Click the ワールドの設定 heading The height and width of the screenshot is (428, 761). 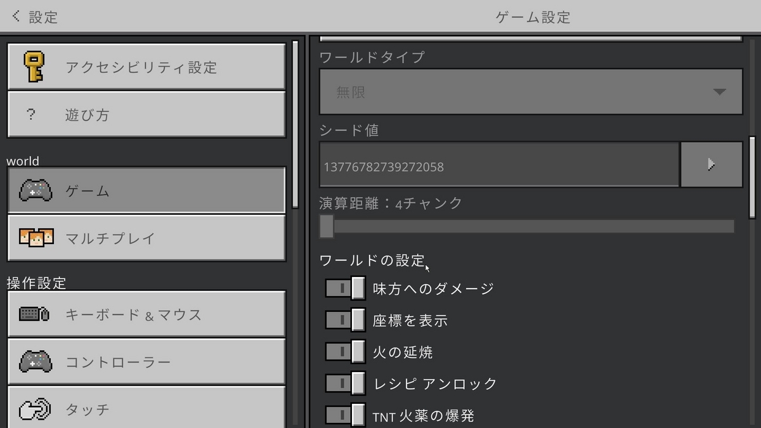tap(372, 260)
